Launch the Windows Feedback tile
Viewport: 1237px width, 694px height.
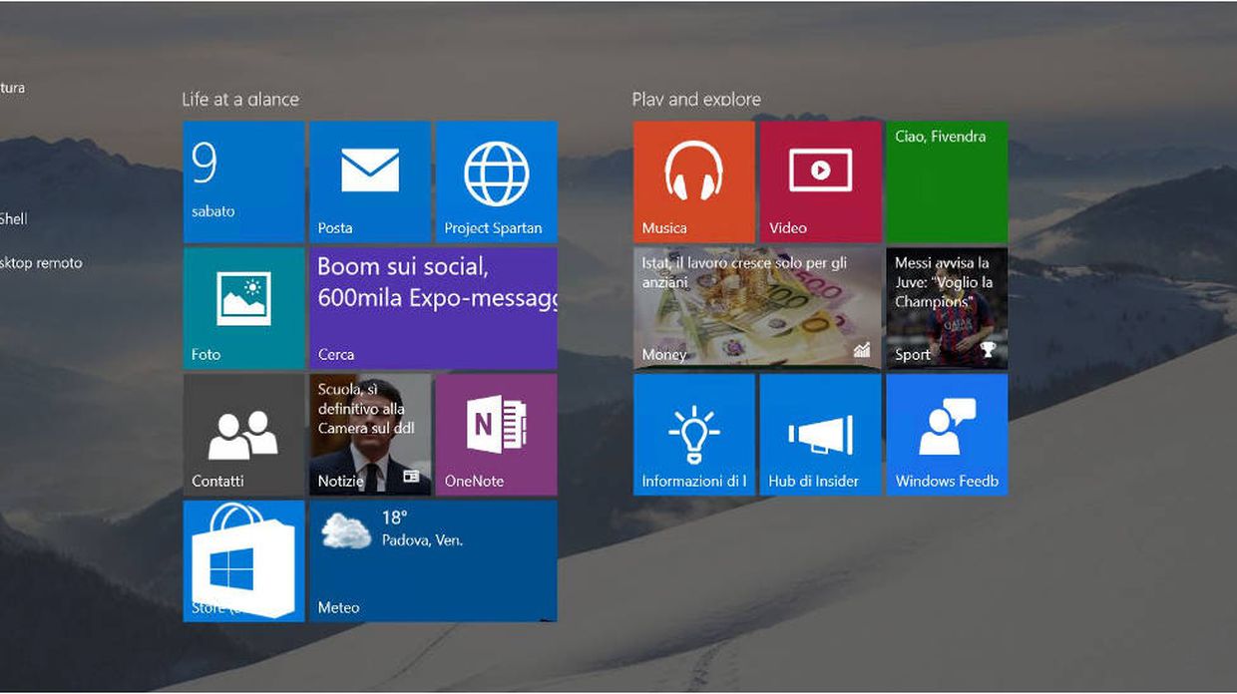click(x=947, y=435)
